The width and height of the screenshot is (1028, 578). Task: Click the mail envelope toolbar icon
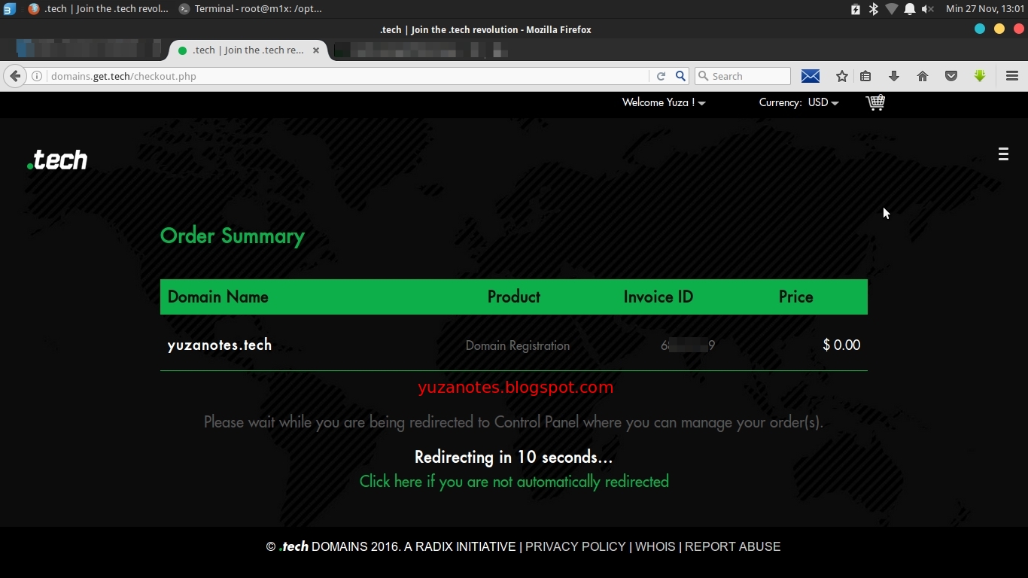coord(811,76)
